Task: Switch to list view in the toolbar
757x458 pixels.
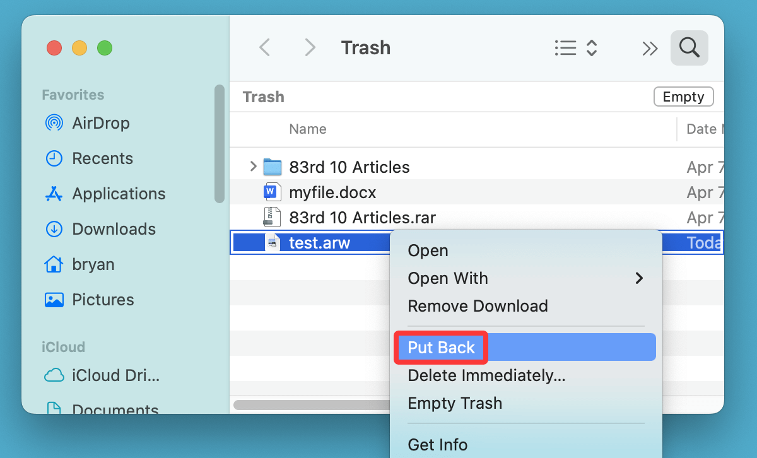Action: click(566, 48)
